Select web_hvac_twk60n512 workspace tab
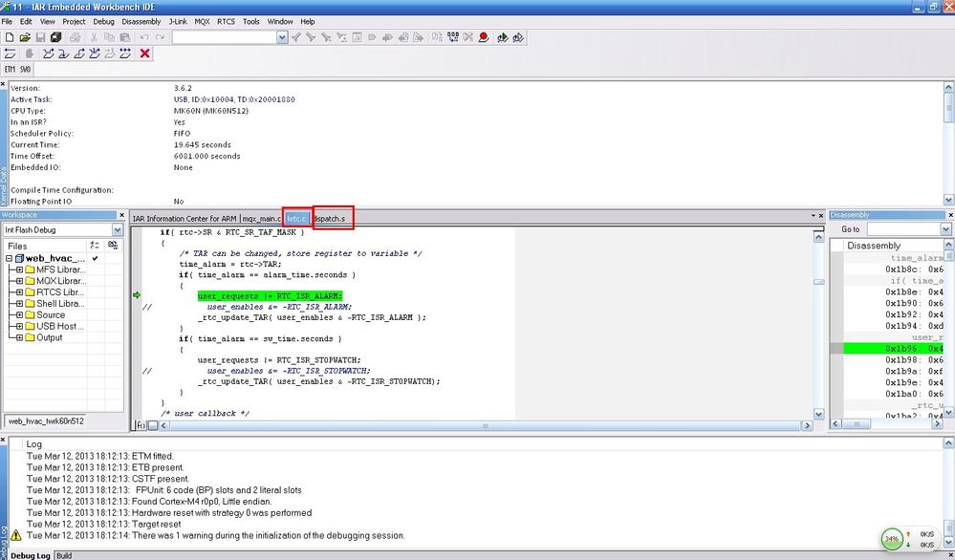The image size is (955, 560). 46,421
